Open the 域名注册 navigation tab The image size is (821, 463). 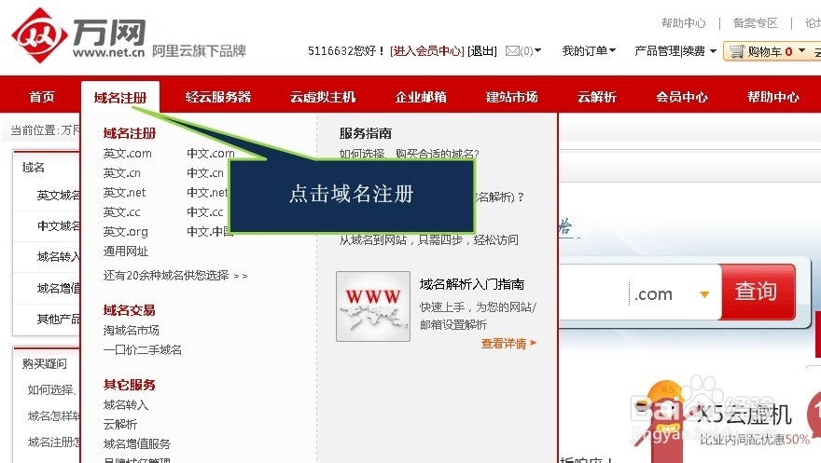tap(120, 97)
